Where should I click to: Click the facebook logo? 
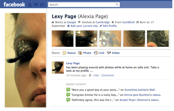coord(14,4)
